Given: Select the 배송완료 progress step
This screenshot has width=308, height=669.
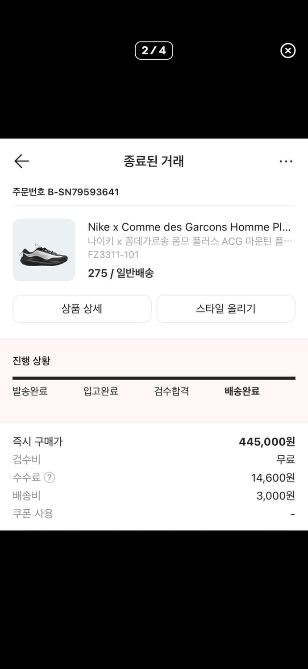Looking at the screenshot, I should click(242, 391).
